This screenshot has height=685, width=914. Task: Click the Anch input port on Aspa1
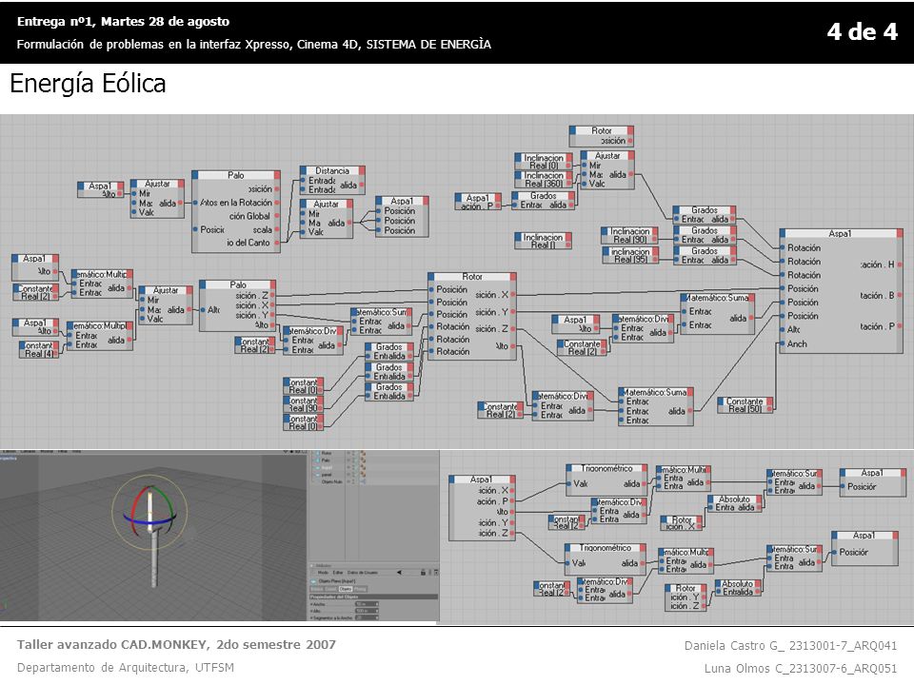point(783,343)
